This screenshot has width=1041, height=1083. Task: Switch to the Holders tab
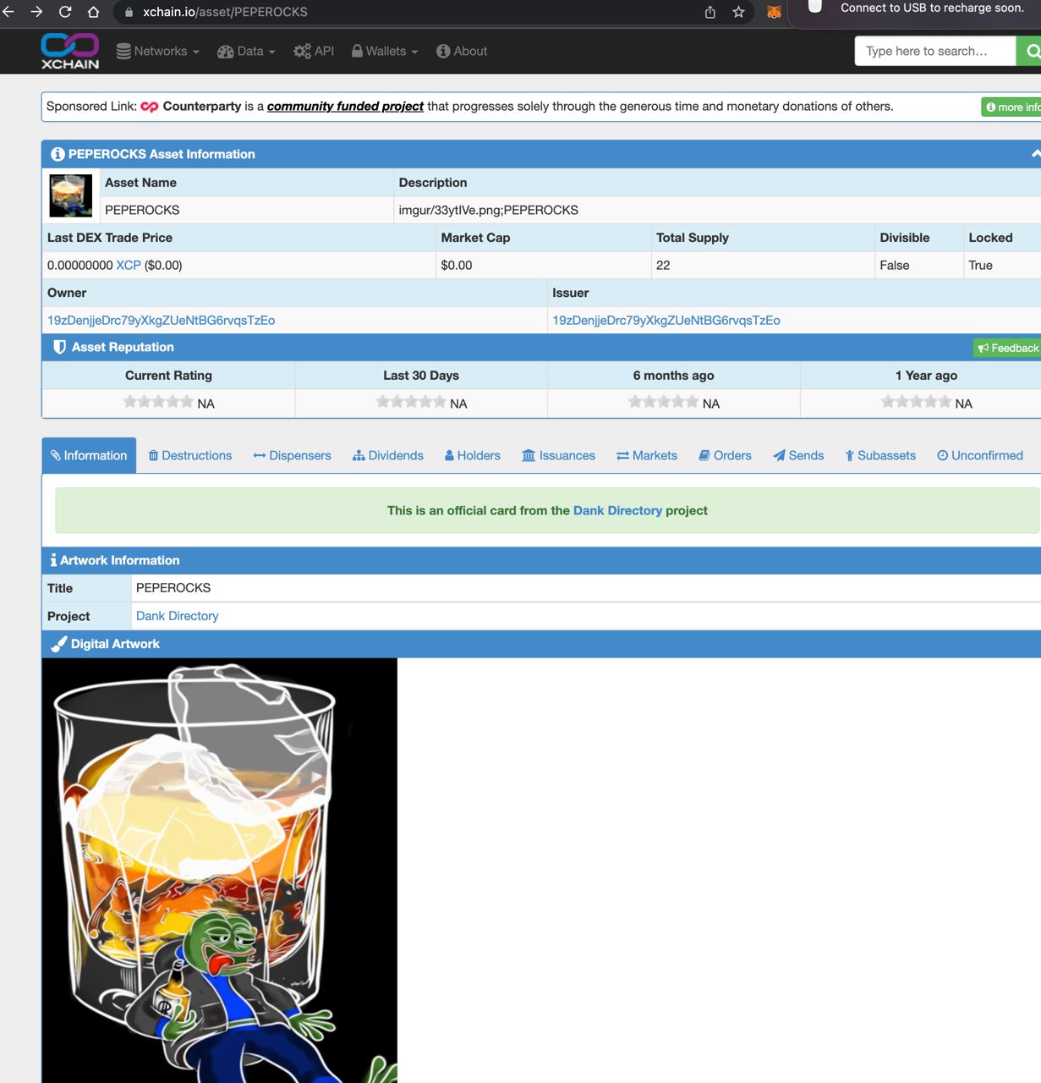click(473, 455)
